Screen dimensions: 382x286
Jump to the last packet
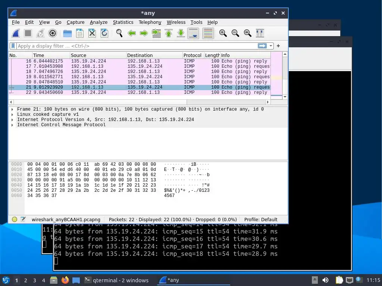coord(181,33)
